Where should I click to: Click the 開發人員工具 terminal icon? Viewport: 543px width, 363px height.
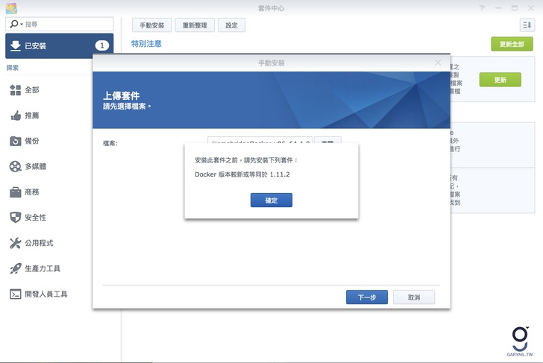pyautogui.click(x=15, y=294)
